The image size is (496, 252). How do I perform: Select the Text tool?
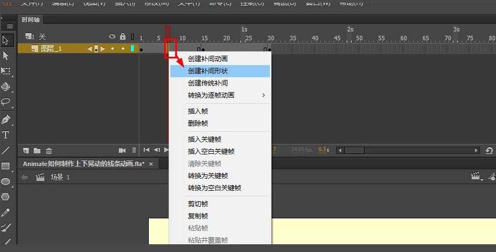[6, 135]
